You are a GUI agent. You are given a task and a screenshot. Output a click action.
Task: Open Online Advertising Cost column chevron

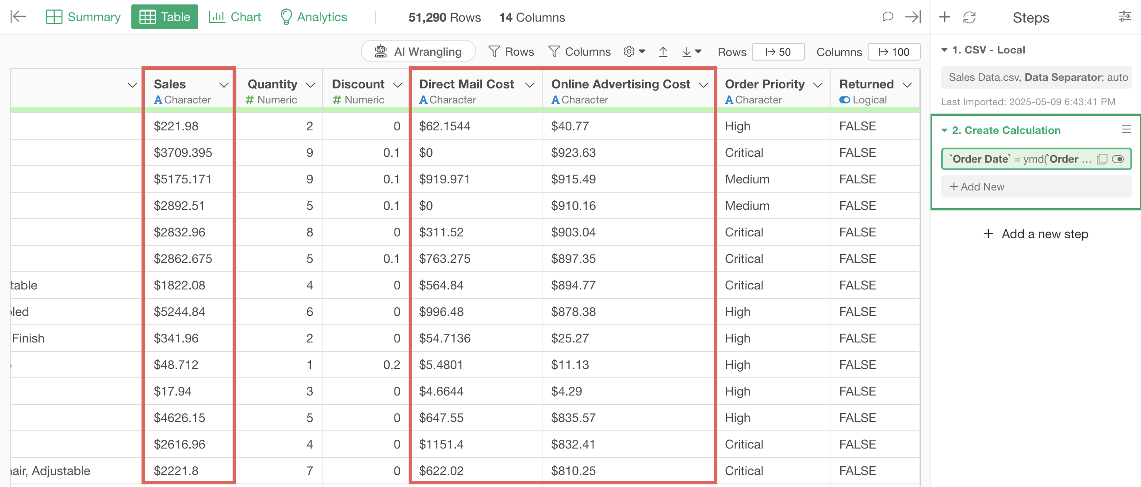pyautogui.click(x=703, y=85)
